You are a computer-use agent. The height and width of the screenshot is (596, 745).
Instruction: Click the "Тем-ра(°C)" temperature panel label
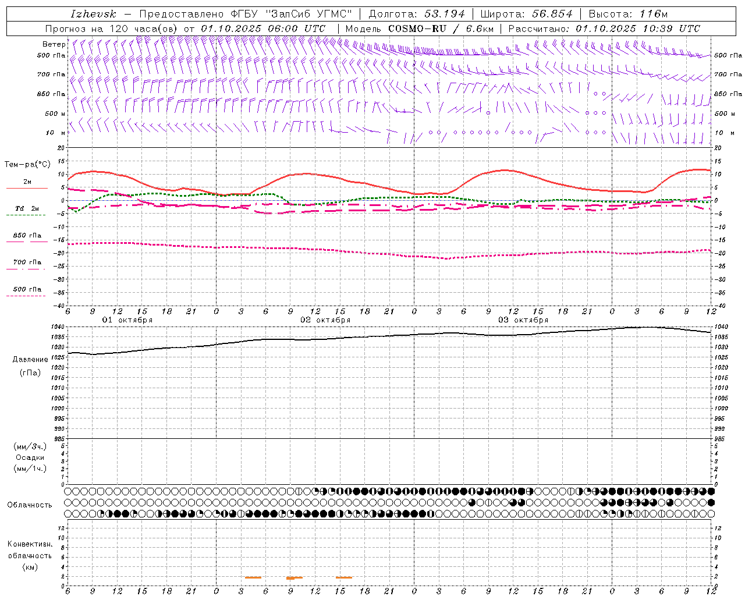[x=27, y=165]
